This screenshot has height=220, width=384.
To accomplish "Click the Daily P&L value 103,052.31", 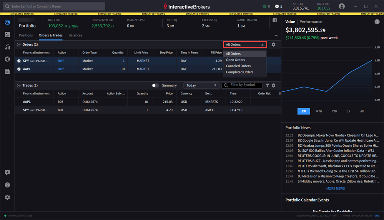I will pyautogui.click(x=58, y=26).
